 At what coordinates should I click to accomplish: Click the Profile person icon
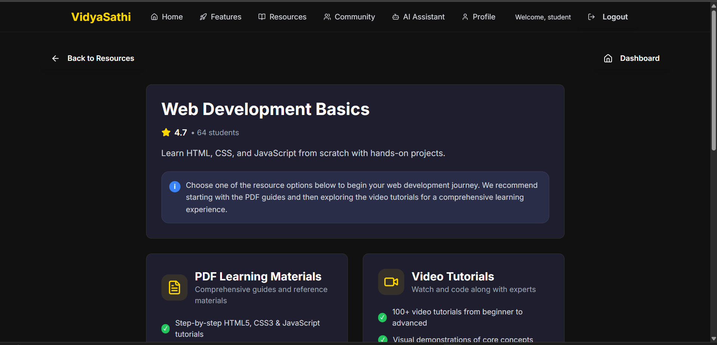click(x=465, y=17)
